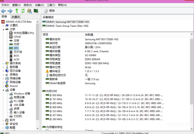
Task: Click the 安全性 shield icon
Action: tap(7, 124)
